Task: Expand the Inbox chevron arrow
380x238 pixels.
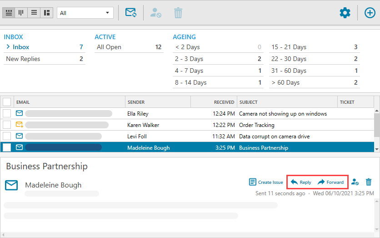Action: click(x=8, y=47)
